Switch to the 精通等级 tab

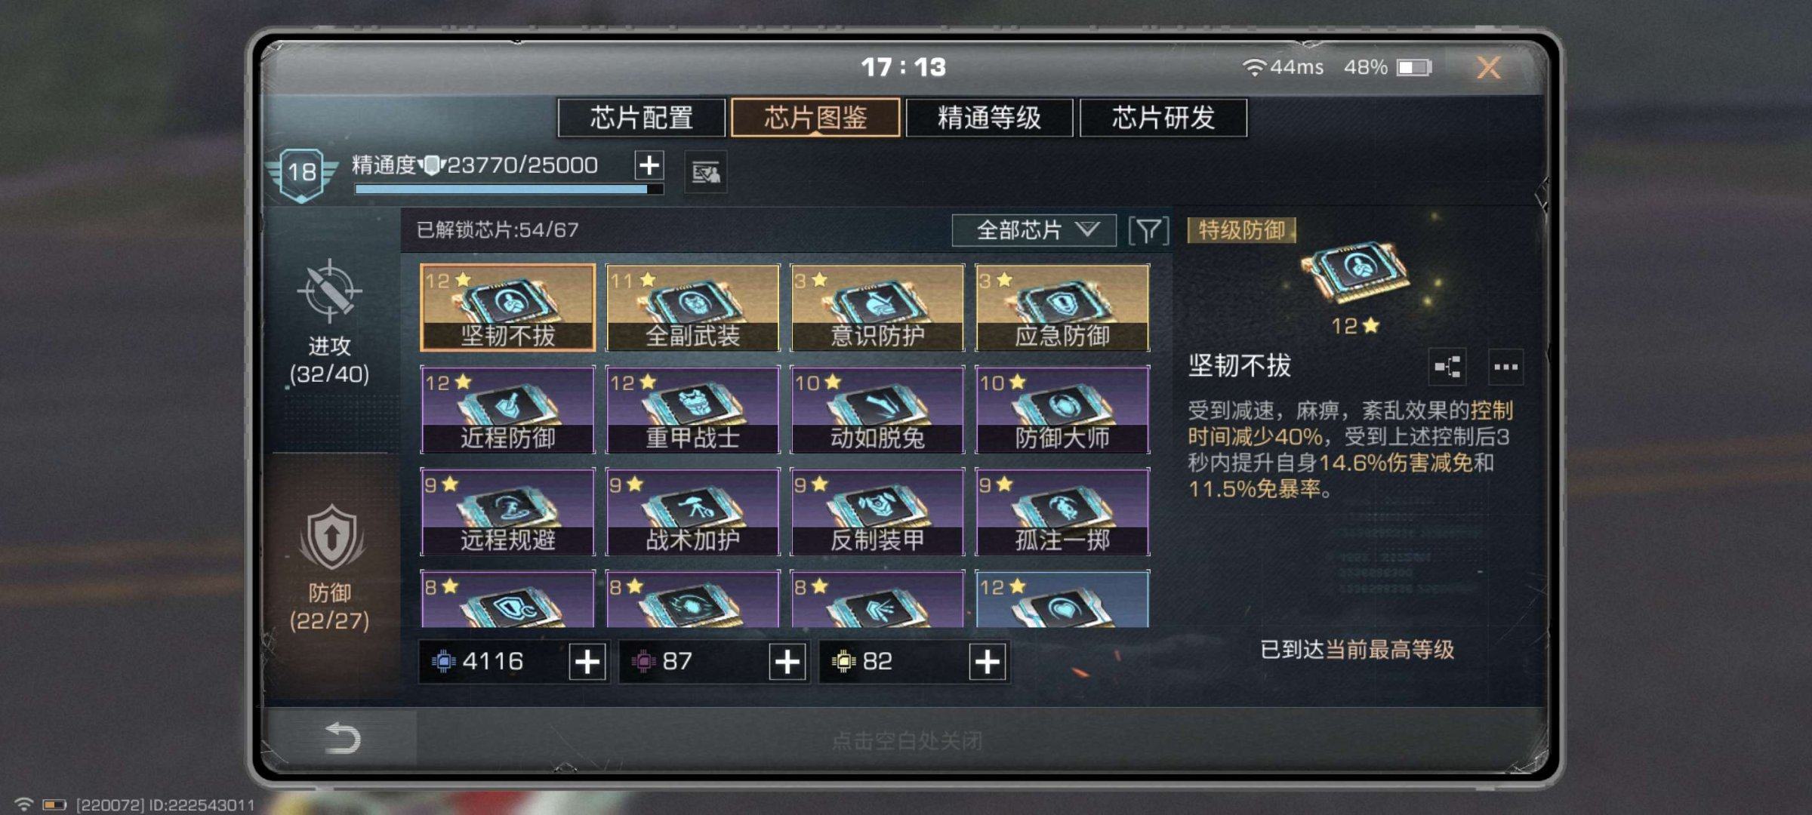point(989,118)
